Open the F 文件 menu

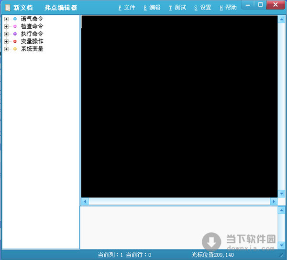127,8
